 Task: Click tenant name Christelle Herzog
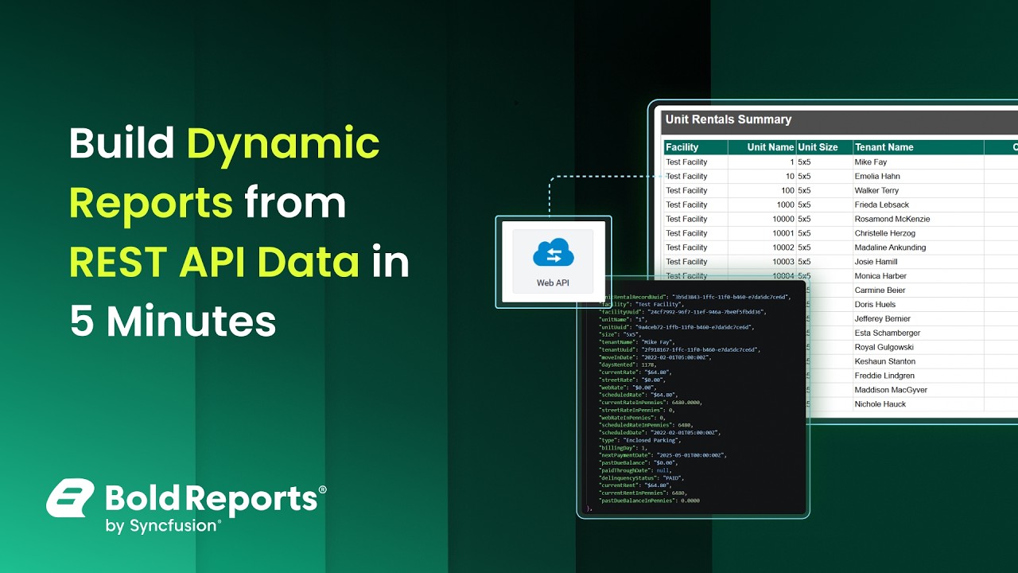tap(884, 233)
